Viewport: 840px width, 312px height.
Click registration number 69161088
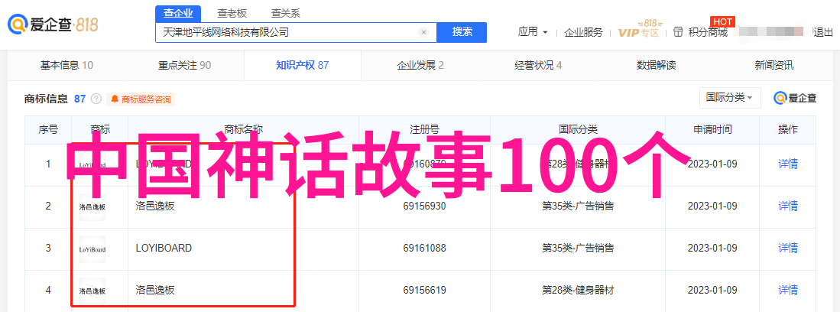coord(425,249)
